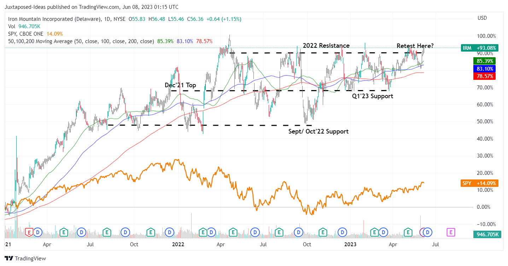Click the -10.00% axis tick label
This screenshot has width=508, height=266.
click(486, 224)
